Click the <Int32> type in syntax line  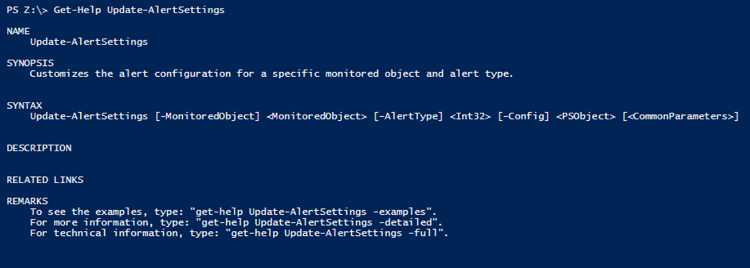pos(470,116)
